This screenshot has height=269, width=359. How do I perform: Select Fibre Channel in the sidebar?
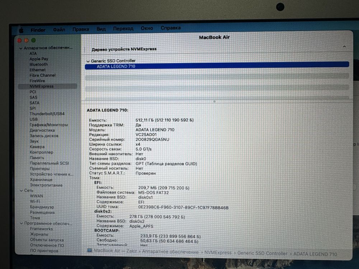[x=42, y=75]
